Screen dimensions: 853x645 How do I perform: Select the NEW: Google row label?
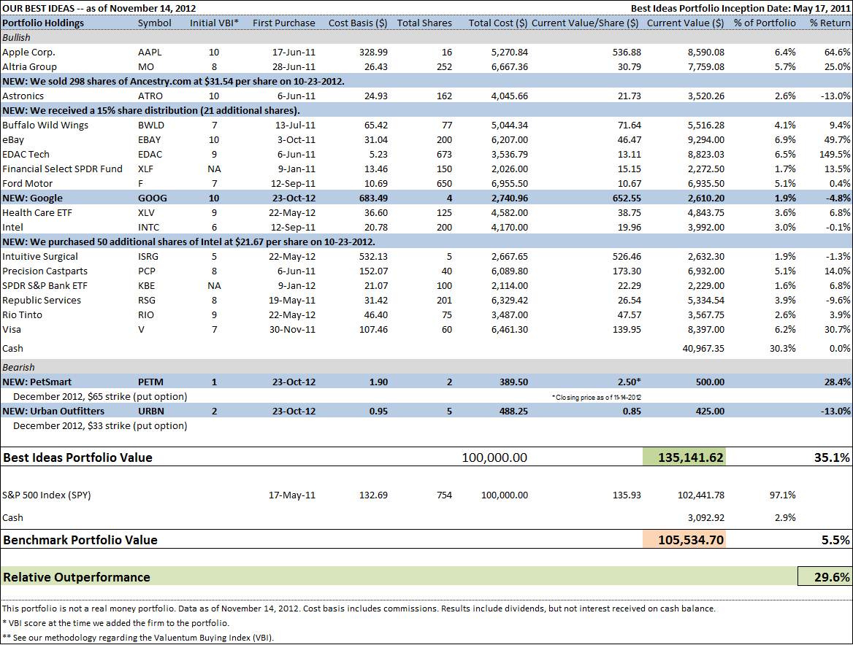[32, 198]
